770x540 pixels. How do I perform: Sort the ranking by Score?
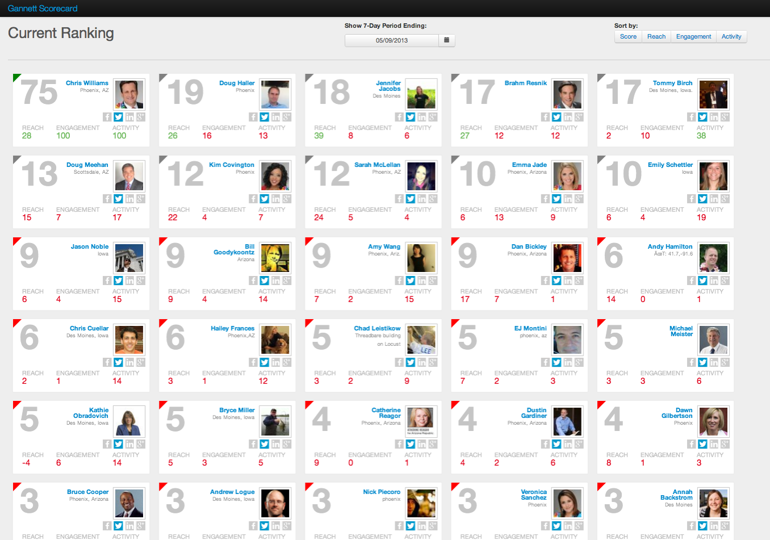[628, 36]
